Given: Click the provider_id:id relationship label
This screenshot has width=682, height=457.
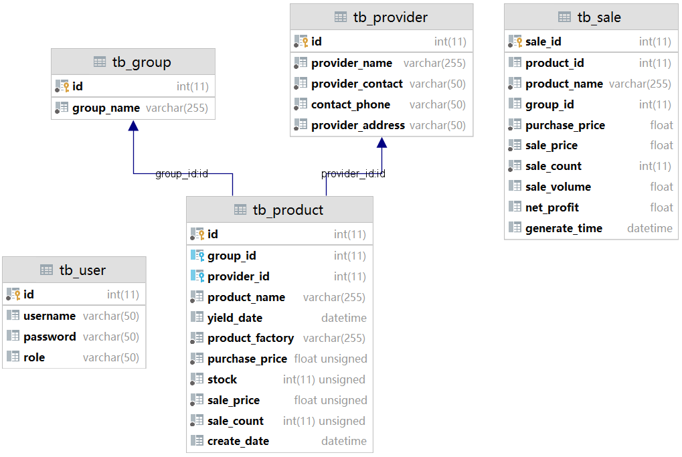Looking at the screenshot, I should (x=353, y=174).
